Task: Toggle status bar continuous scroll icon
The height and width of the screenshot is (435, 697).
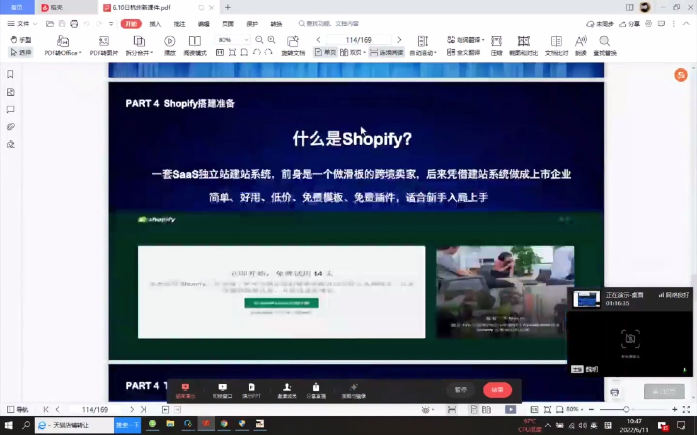Action: pyautogui.click(x=452, y=410)
